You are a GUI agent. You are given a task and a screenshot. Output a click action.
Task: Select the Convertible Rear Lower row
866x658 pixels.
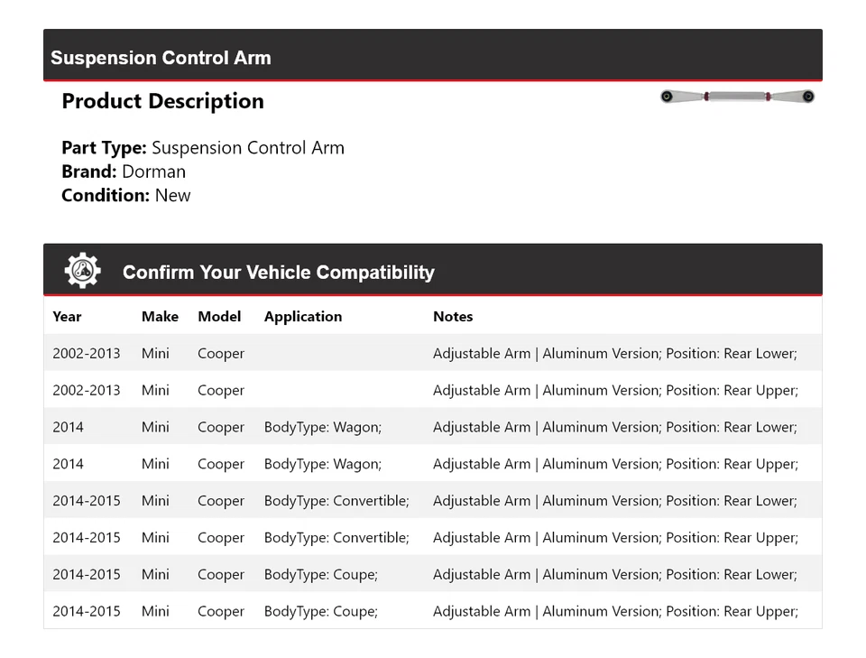[x=433, y=501]
